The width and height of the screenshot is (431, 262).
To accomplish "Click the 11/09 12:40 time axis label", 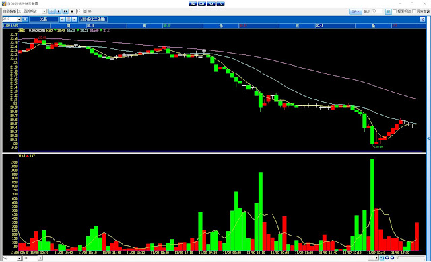I will 376,253.
